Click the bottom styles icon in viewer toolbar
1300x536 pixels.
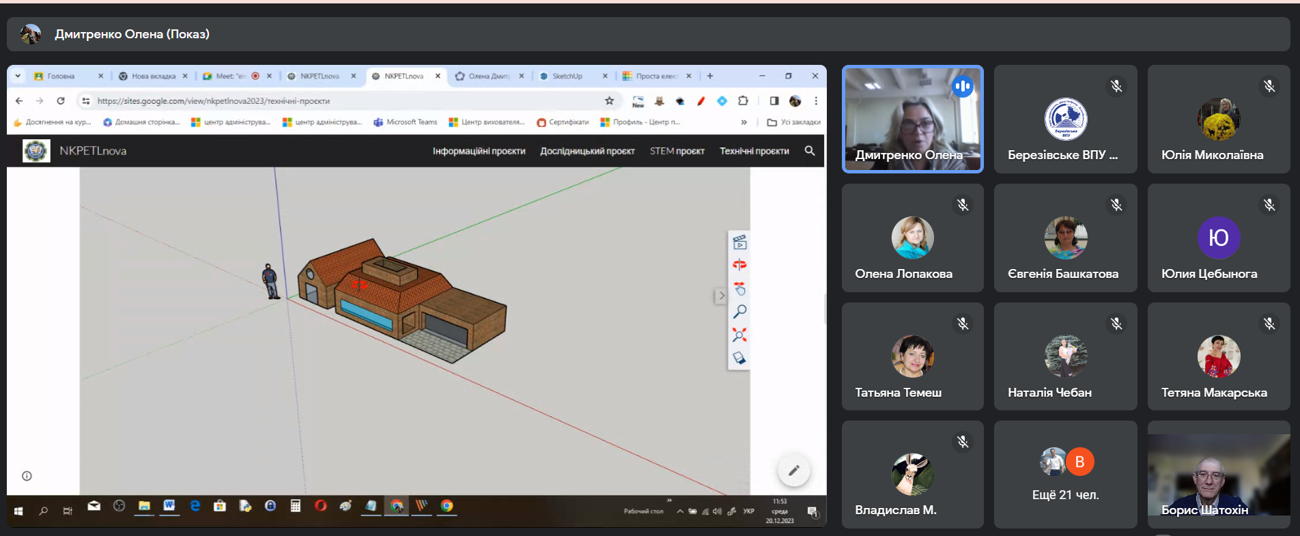(x=739, y=358)
